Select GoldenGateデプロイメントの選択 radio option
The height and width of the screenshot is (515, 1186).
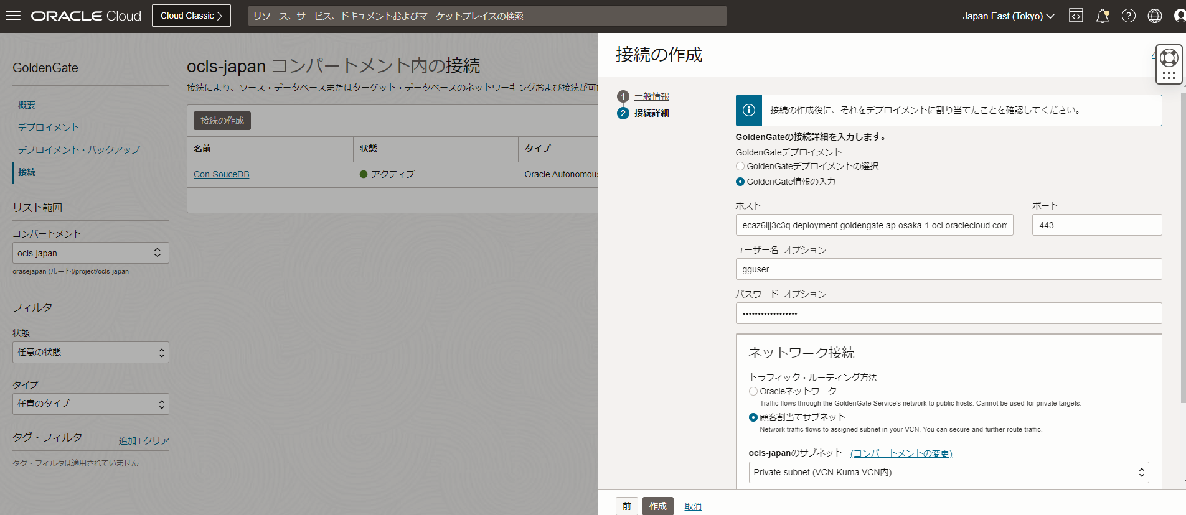[x=740, y=166]
